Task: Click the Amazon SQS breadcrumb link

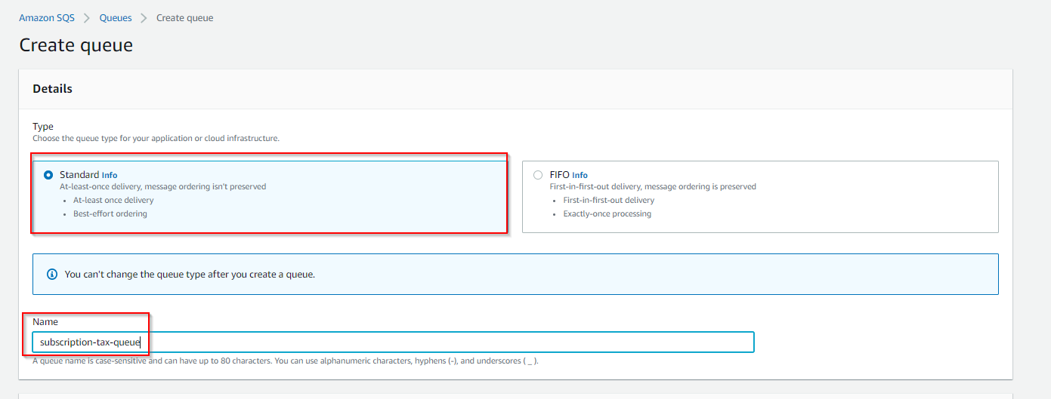Action: click(47, 18)
